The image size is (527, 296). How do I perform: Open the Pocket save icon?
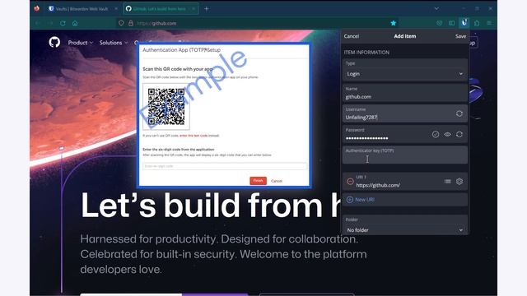point(439,23)
